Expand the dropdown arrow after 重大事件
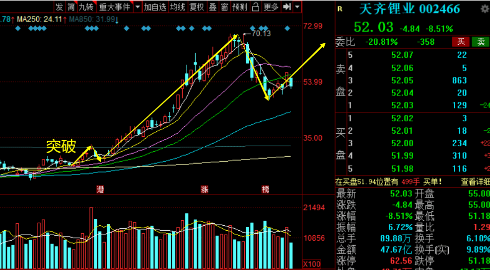The image size is (490, 270). pyautogui.click(x=137, y=7)
